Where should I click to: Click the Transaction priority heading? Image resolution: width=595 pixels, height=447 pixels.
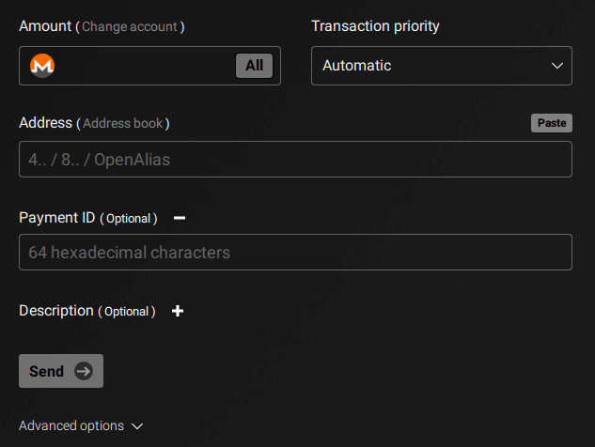point(375,26)
